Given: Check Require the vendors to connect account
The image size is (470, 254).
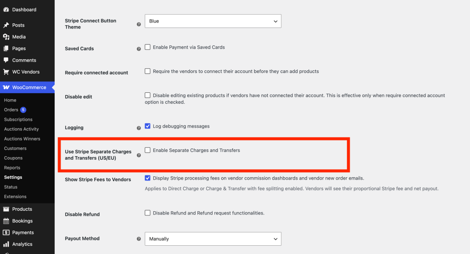Looking at the screenshot, I should [x=147, y=71].
